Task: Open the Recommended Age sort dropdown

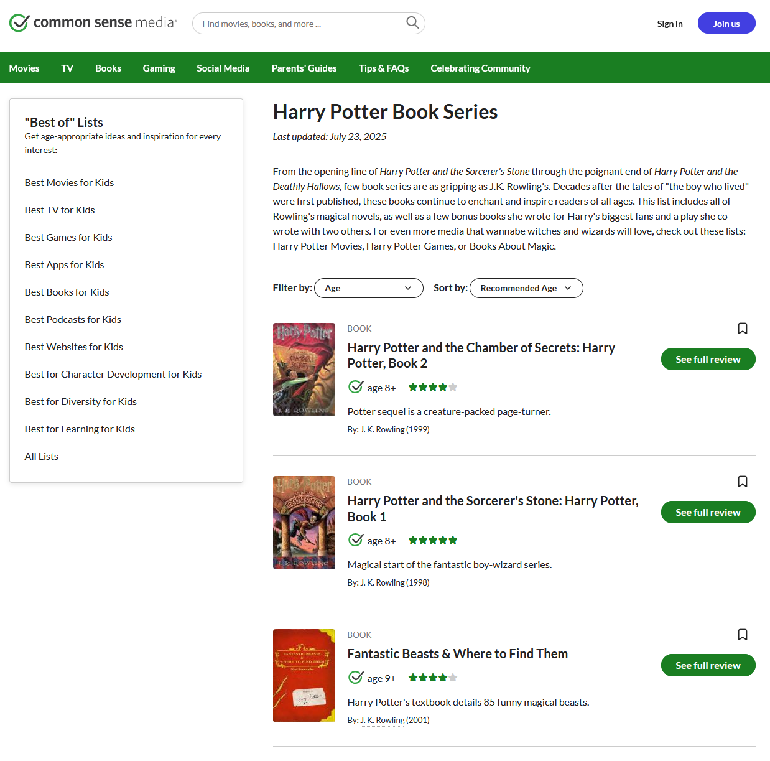Action: [x=526, y=288]
